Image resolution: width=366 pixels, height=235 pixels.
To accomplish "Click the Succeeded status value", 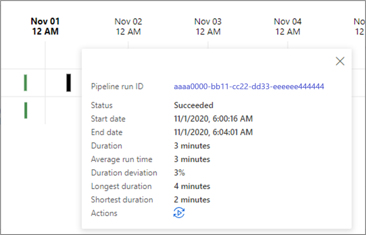I will pos(193,105).
